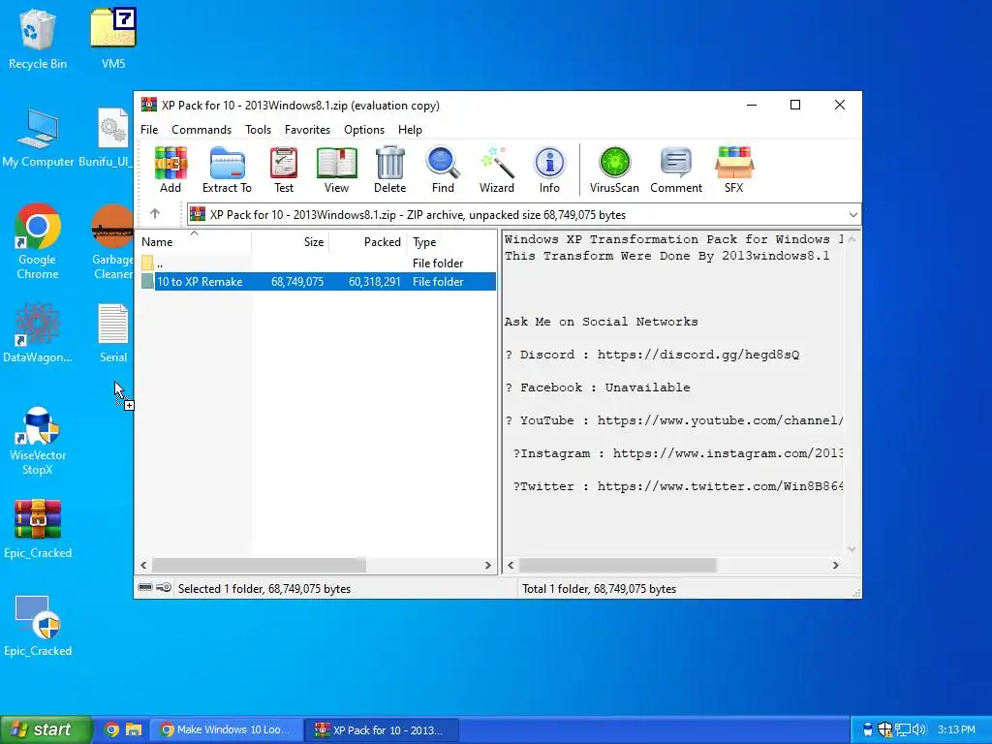992x744 pixels.
Task: Sort file list by Size column
Action: pos(291,241)
